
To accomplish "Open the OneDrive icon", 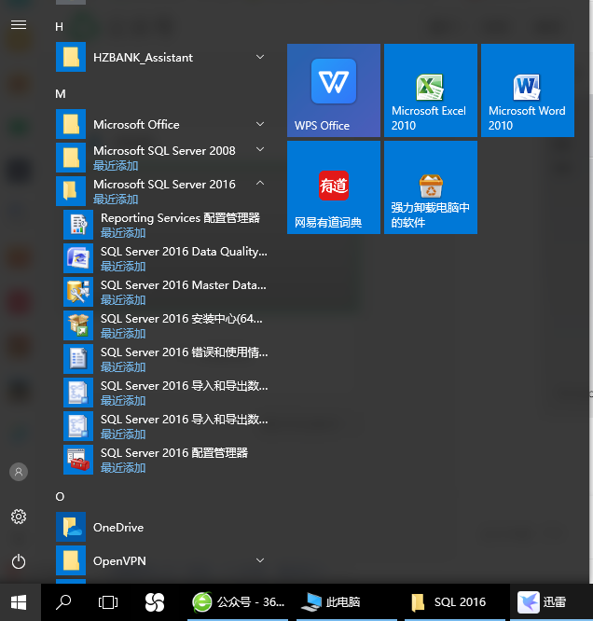I will [x=71, y=527].
